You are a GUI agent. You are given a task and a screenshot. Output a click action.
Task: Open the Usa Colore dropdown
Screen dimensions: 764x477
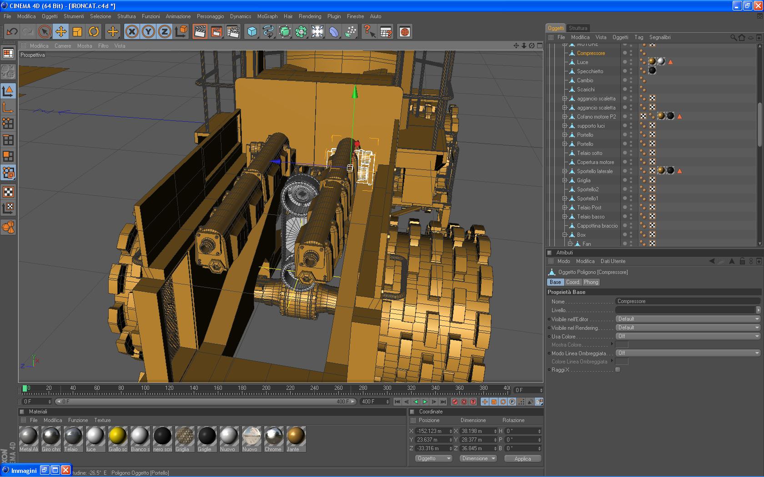(x=688, y=336)
